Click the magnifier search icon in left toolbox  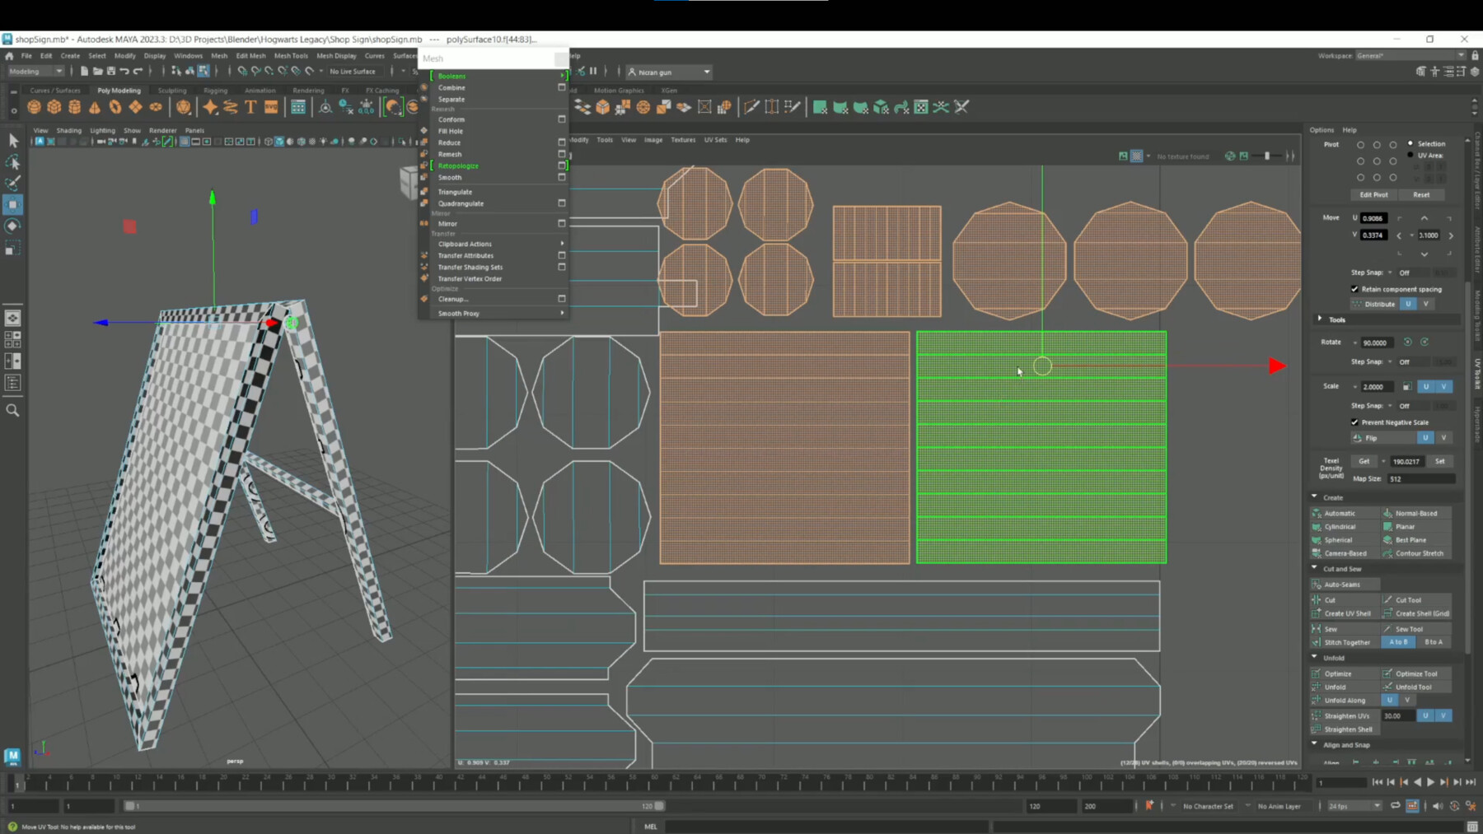[12, 410]
